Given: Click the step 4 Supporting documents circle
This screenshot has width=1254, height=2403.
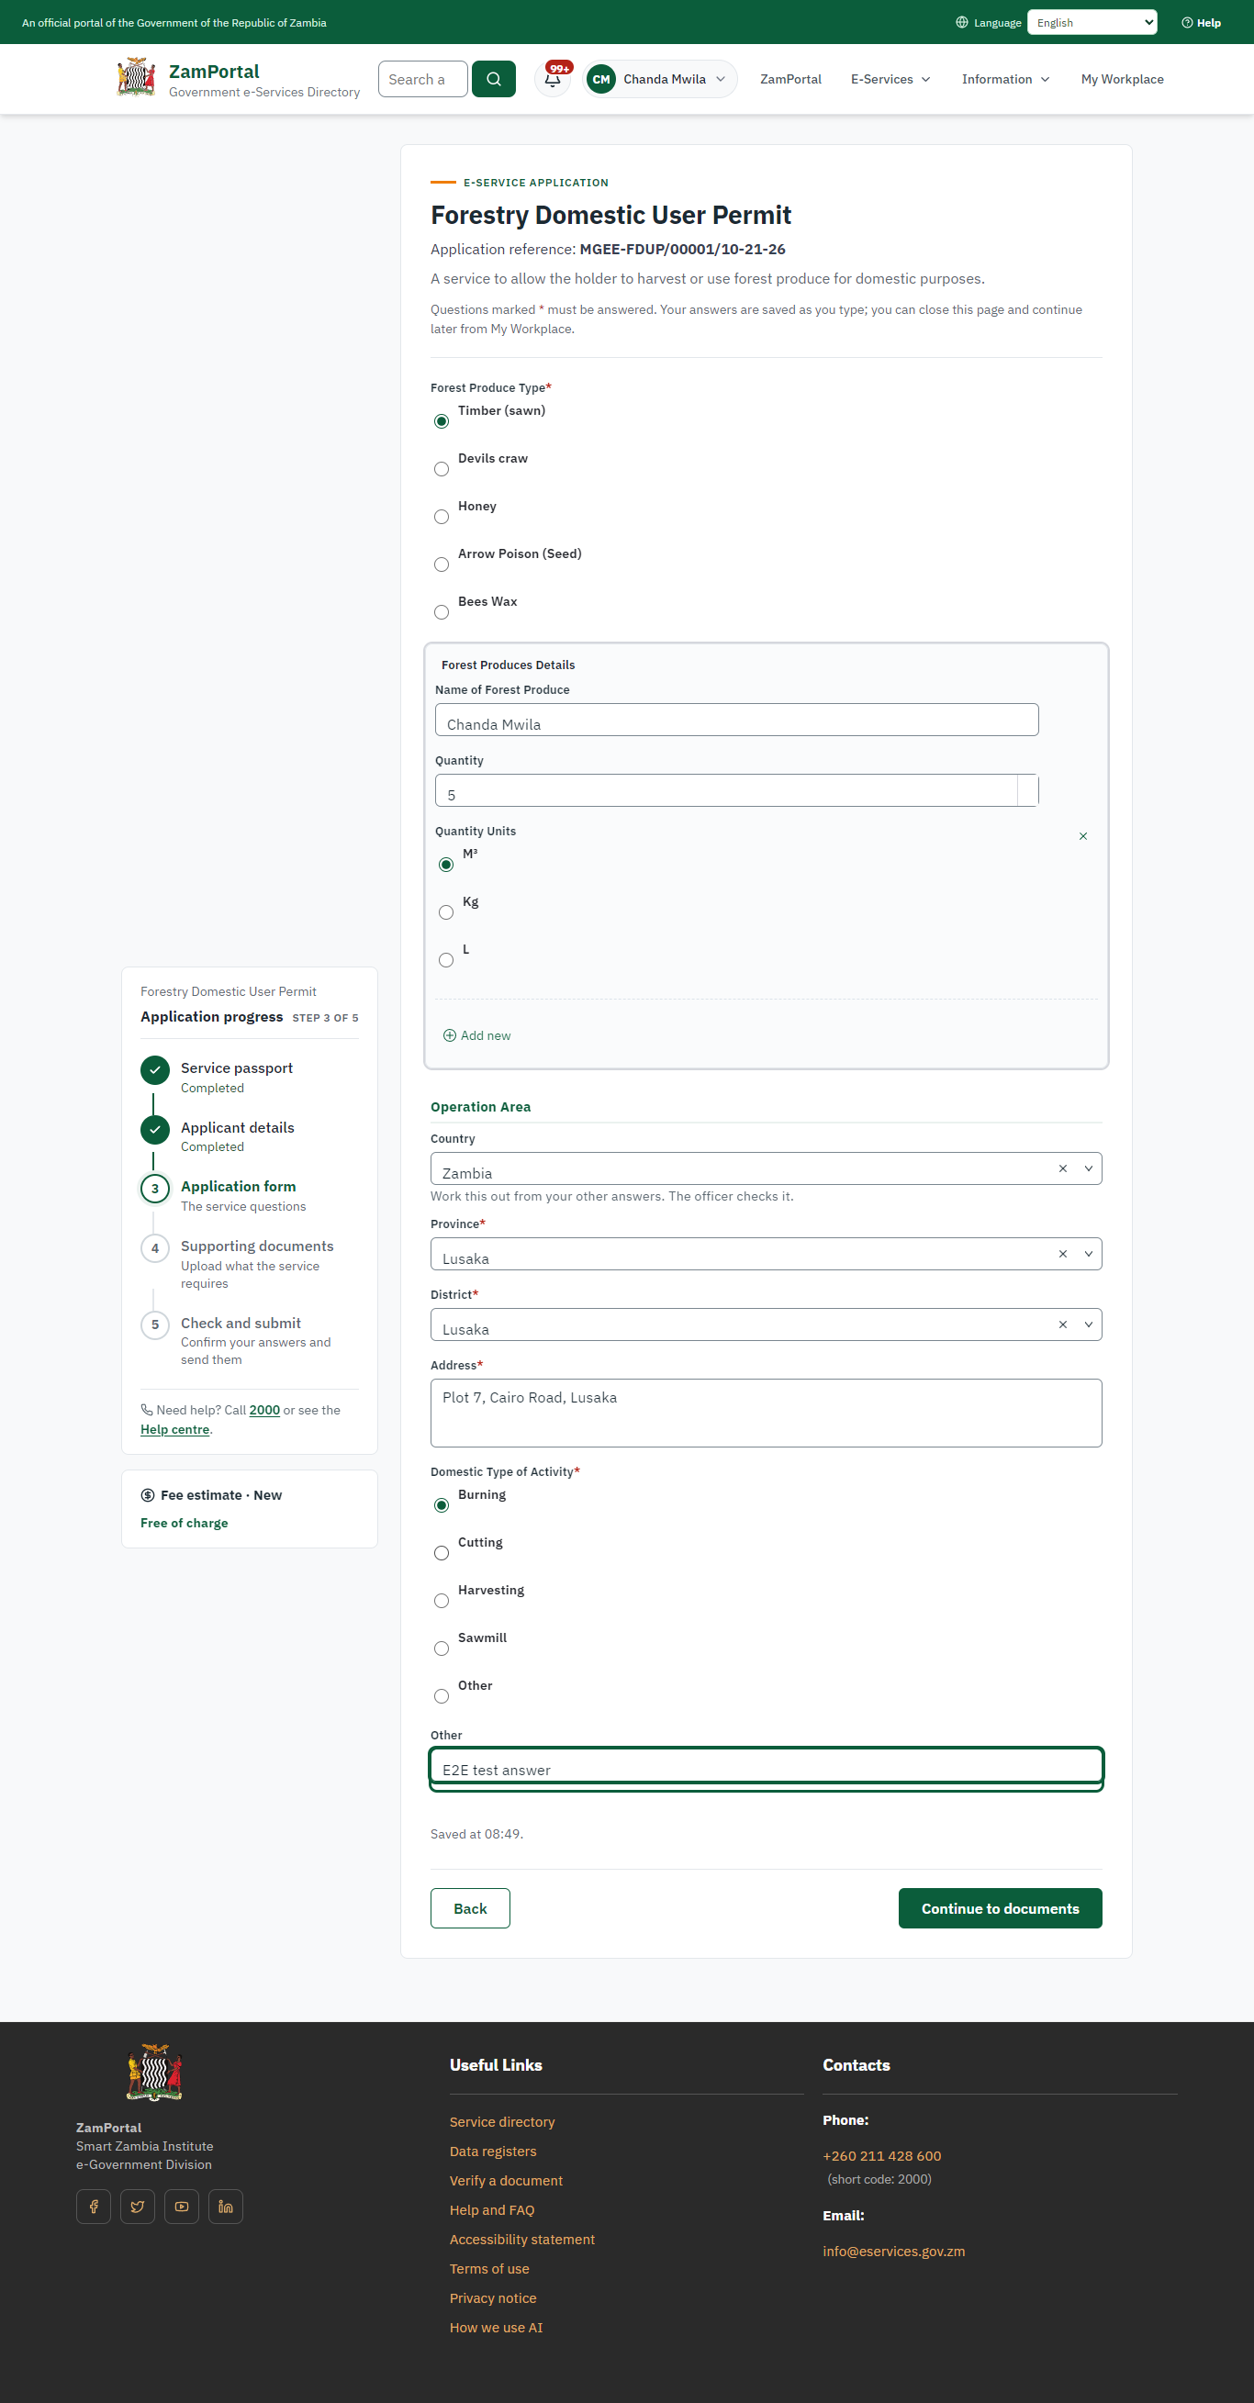Looking at the screenshot, I should [155, 1248].
